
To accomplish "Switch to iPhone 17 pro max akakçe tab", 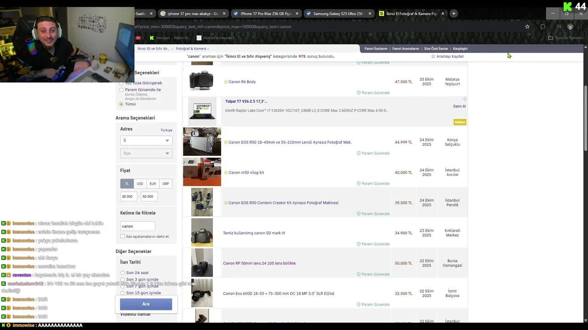I will (193, 14).
